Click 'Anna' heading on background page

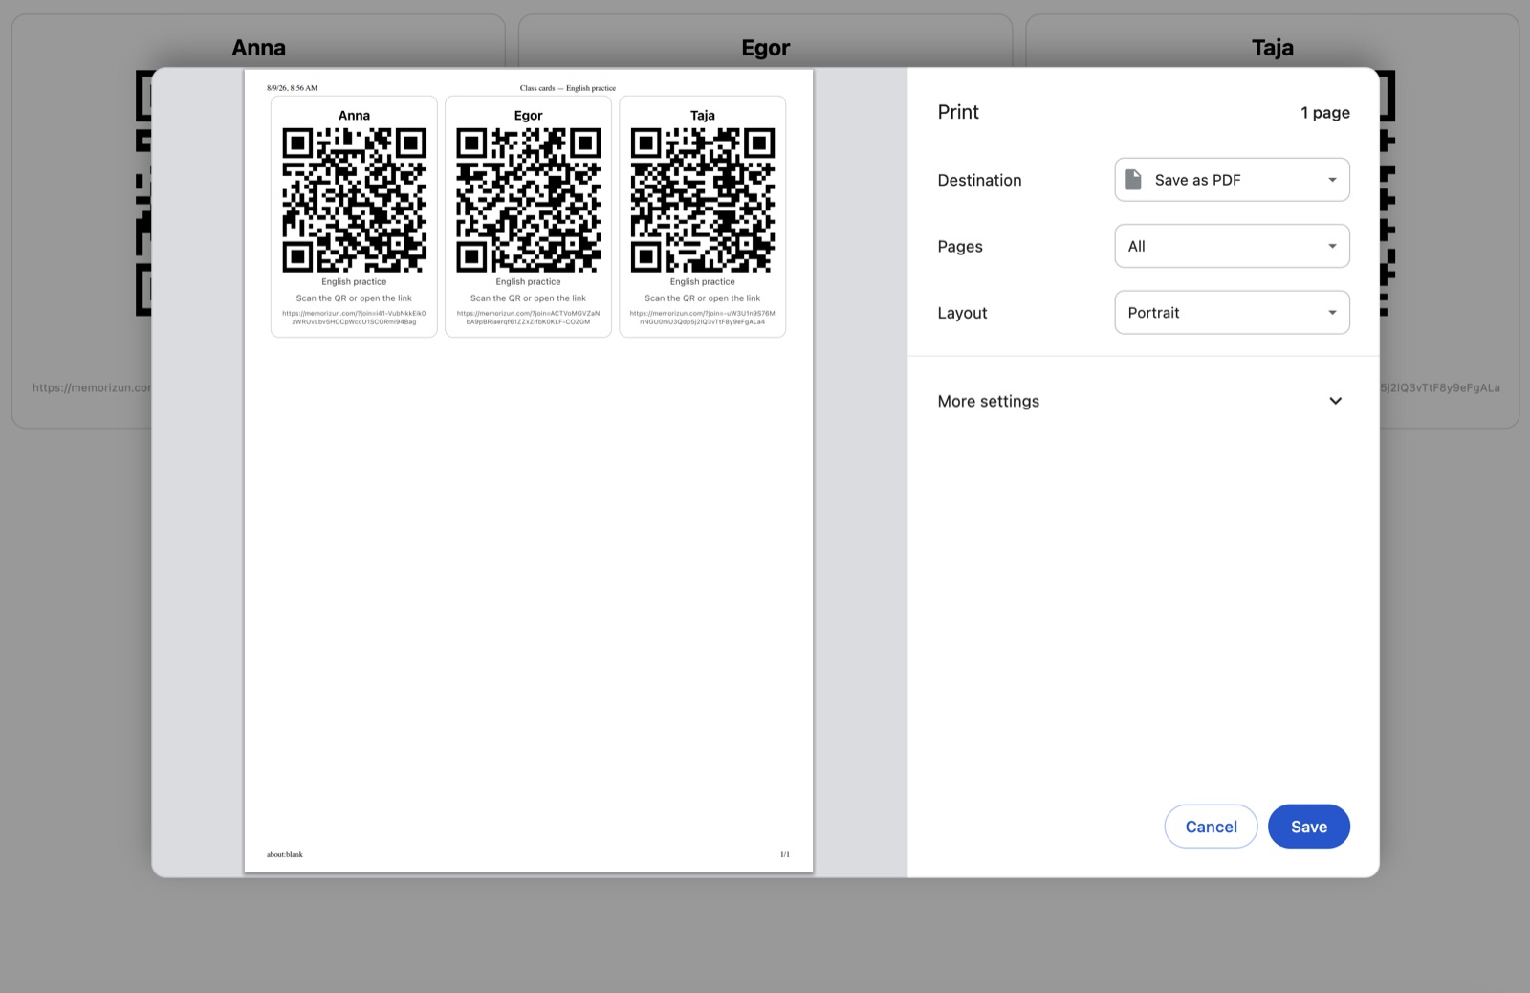tap(258, 48)
